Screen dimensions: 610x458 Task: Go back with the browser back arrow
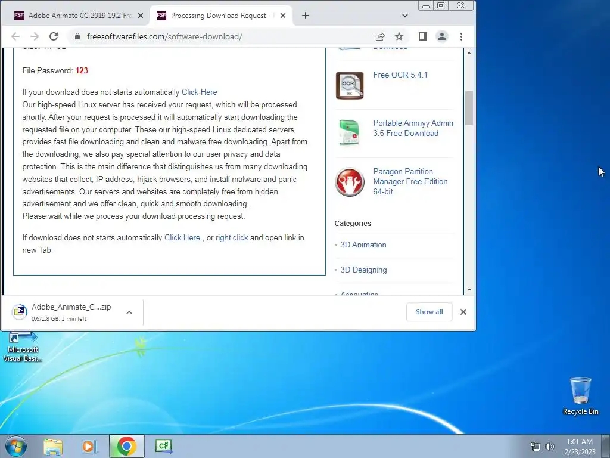pos(15,36)
